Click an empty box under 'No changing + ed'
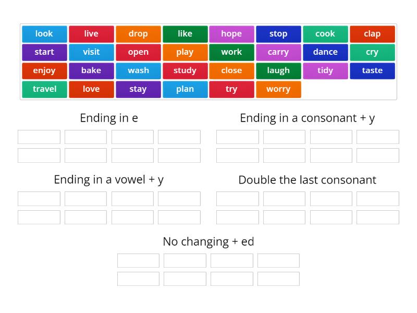417x313 pixels. [138, 260]
